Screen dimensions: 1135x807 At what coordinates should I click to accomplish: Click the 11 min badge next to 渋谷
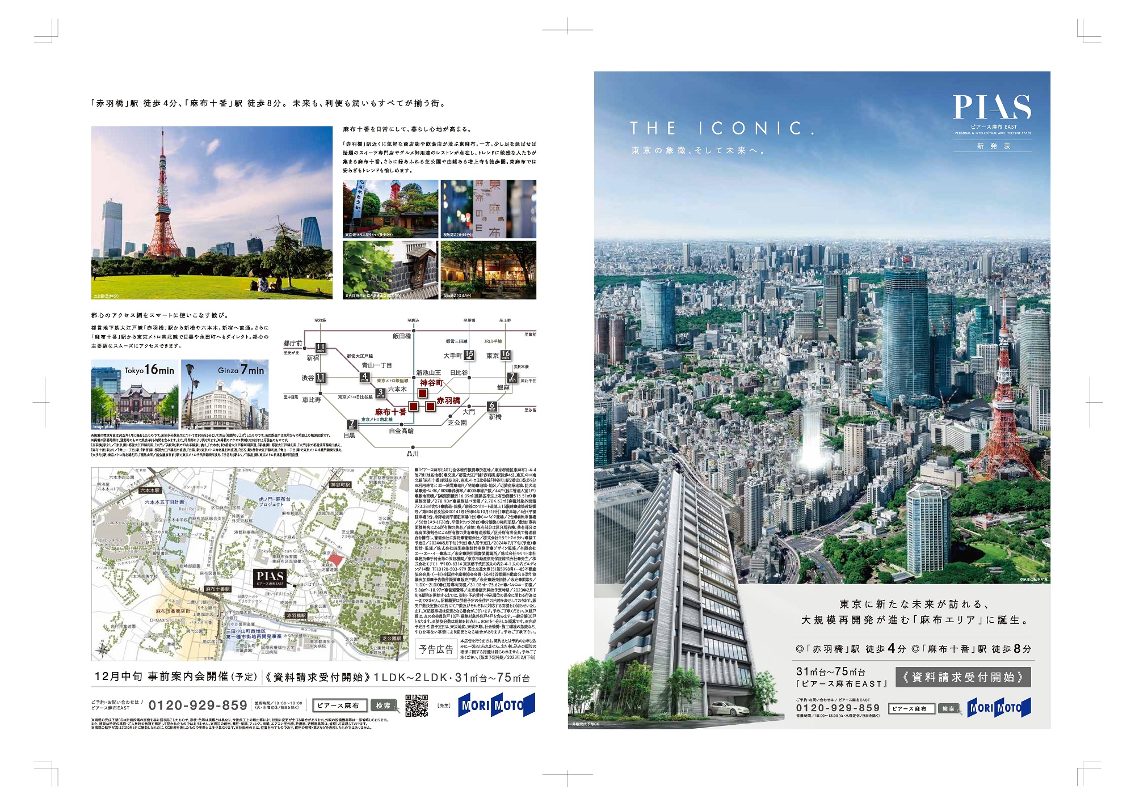(x=321, y=377)
